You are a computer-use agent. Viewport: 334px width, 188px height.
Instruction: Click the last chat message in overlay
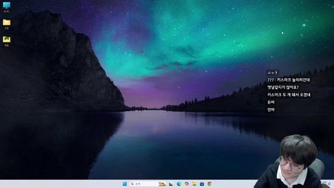pyautogui.click(x=271, y=110)
